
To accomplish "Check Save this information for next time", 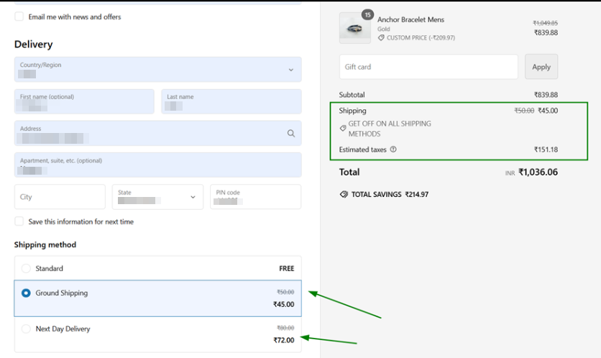I will [x=19, y=221].
